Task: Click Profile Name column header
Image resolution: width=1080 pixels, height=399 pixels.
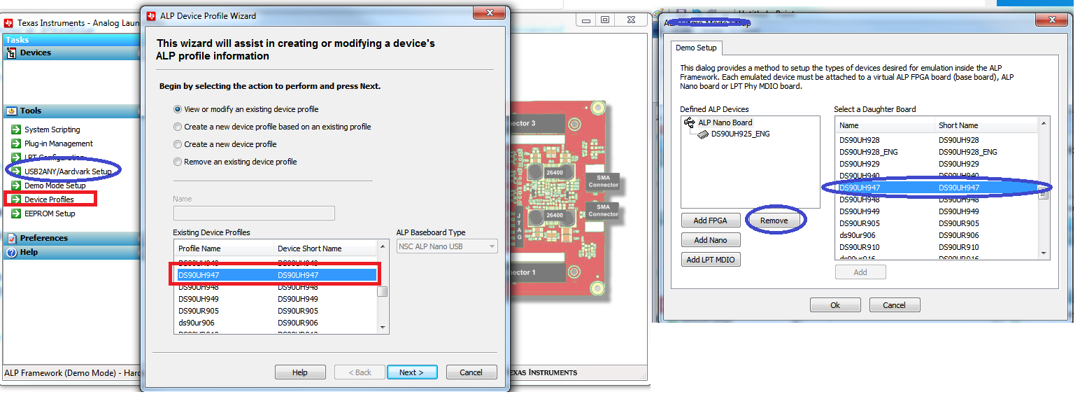Action: coord(224,248)
